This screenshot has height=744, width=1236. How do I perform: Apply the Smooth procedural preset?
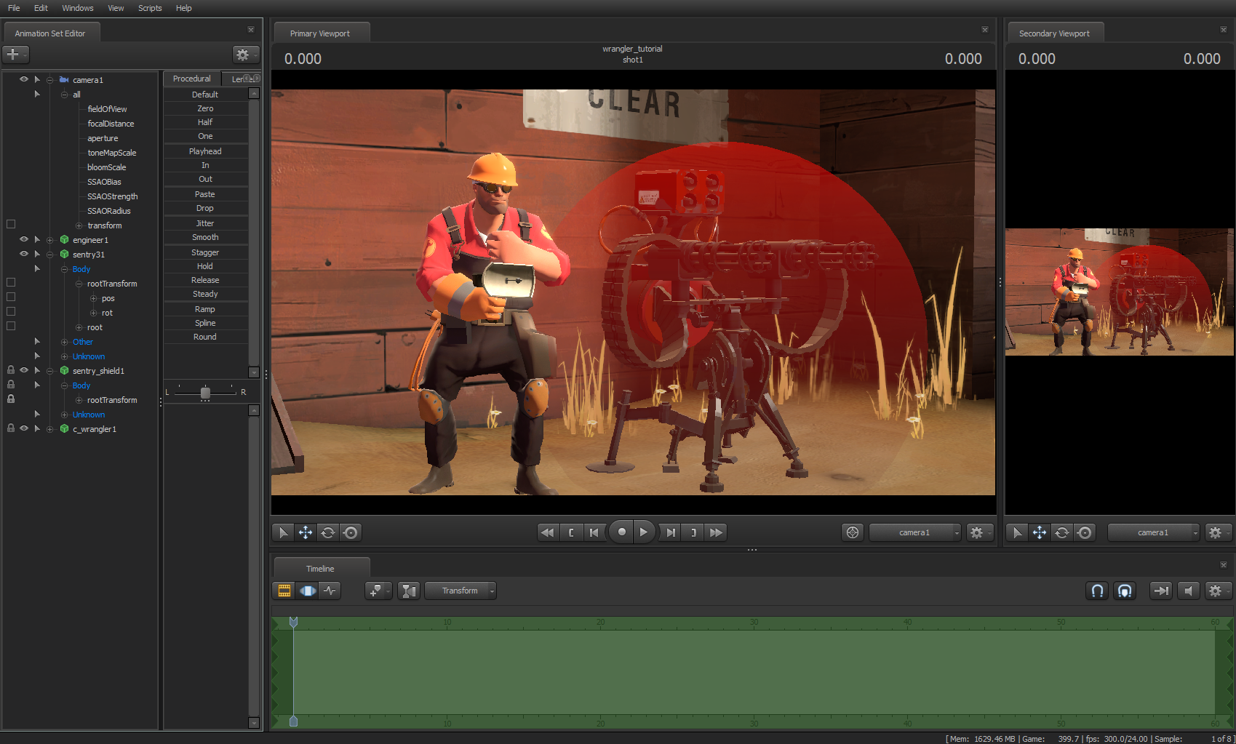point(206,236)
